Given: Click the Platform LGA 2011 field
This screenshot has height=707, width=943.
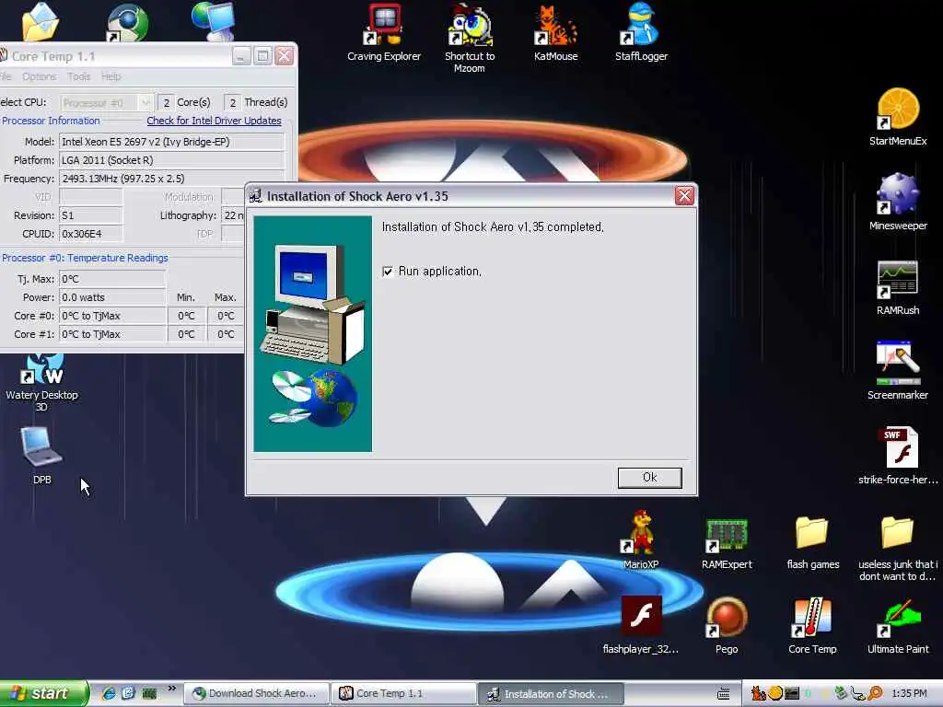Looking at the screenshot, I should click(x=172, y=160).
